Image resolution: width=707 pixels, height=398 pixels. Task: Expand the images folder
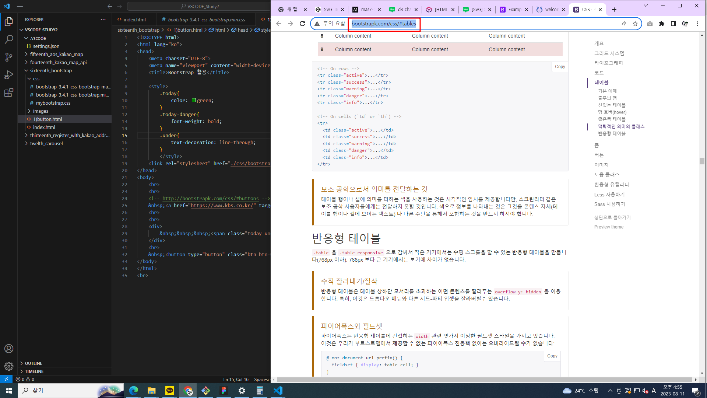pyautogui.click(x=41, y=111)
